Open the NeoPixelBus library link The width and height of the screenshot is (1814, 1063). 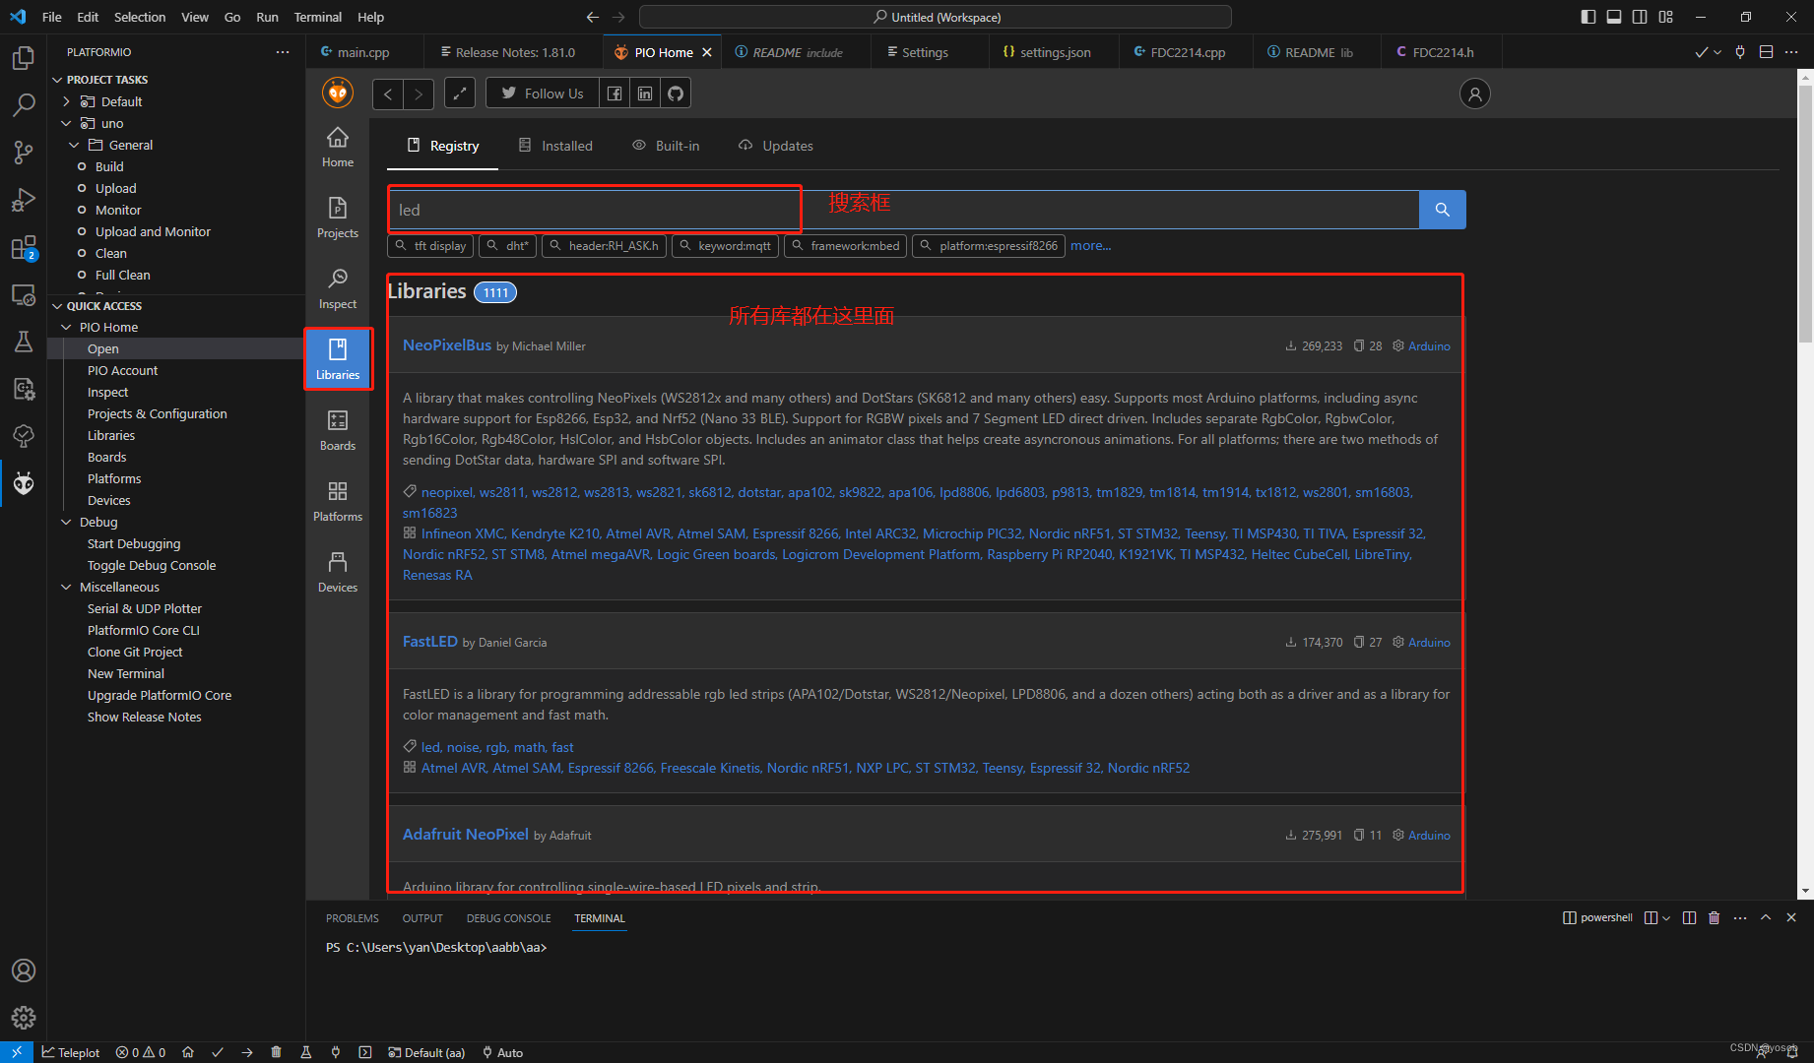coord(447,345)
